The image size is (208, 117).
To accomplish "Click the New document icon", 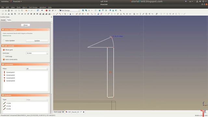I will [x=3, y=10].
